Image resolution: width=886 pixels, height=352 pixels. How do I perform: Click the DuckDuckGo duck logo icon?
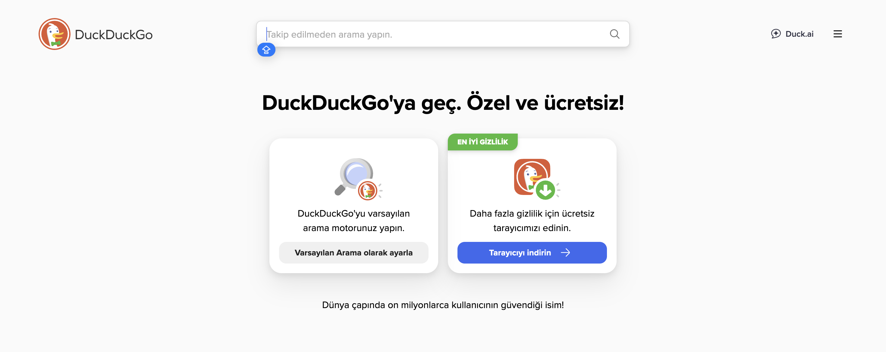tap(54, 34)
